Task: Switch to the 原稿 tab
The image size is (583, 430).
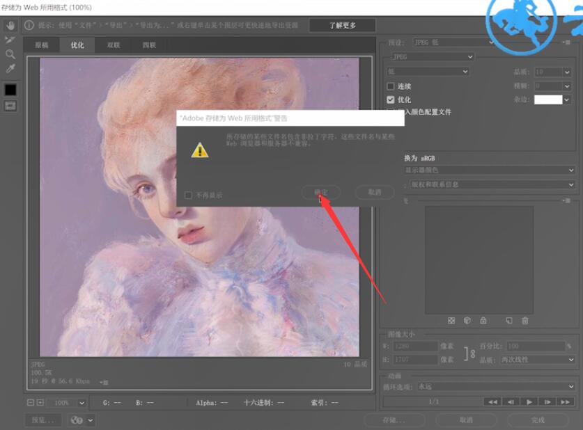Action: [42, 45]
